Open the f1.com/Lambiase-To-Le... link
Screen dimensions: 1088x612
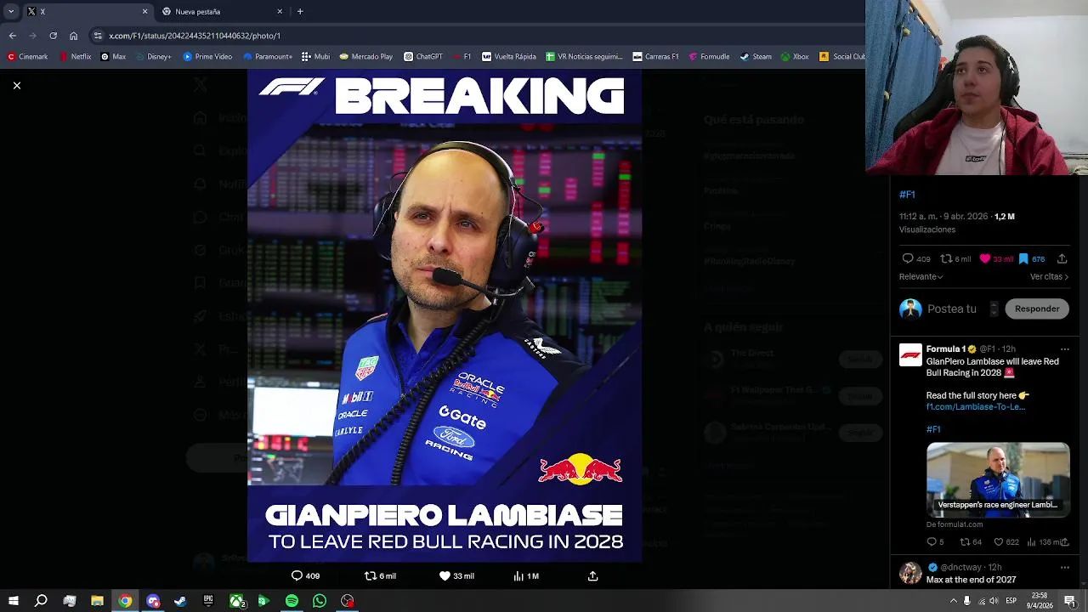(976, 406)
